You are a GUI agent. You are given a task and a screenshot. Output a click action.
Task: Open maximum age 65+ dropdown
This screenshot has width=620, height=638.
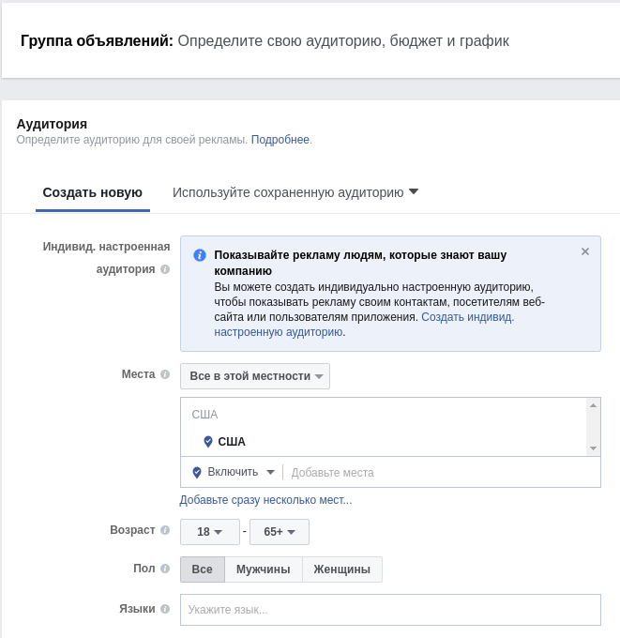point(280,532)
